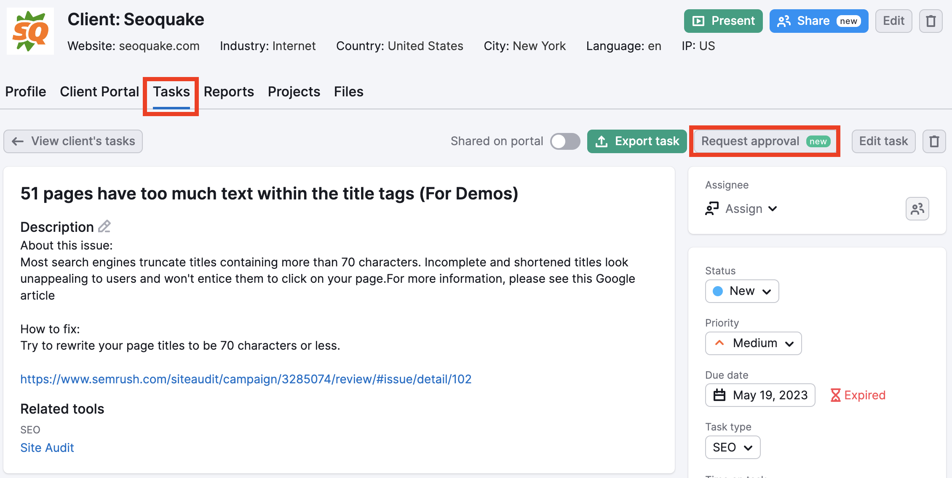Click Website: seoquake.com text
The height and width of the screenshot is (478, 952).
[134, 46]
